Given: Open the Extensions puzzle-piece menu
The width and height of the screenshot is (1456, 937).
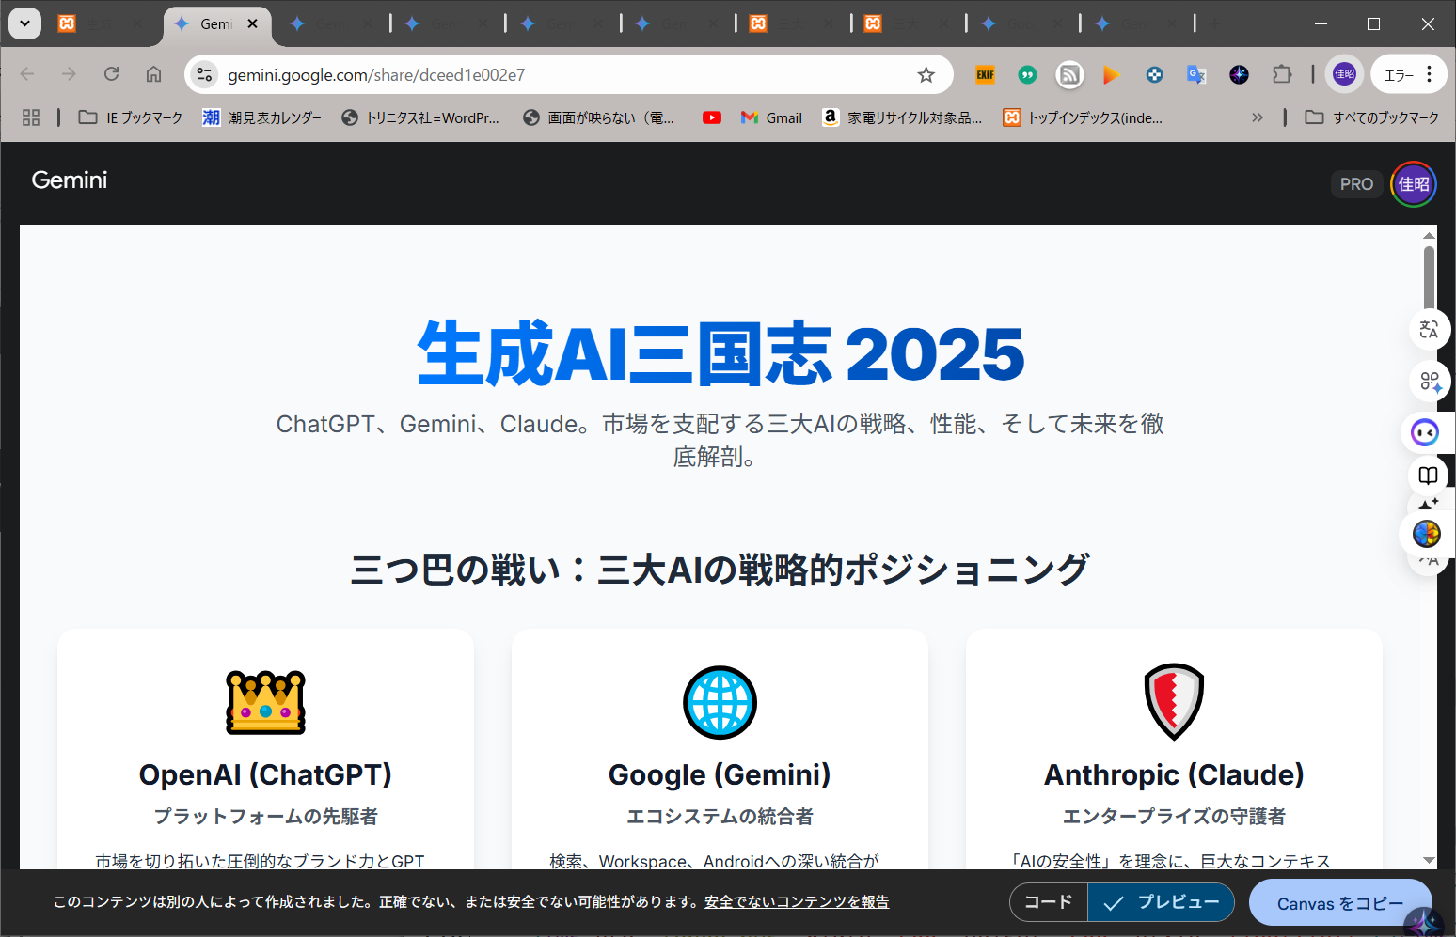Looking at the screenshot, I should pos(1281,74).
